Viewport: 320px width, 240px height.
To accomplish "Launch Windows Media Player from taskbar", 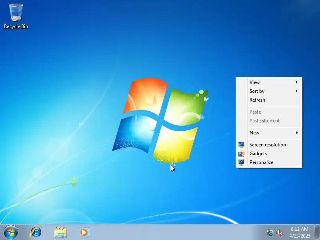I will pyautogui.click(x=85, y=232).
